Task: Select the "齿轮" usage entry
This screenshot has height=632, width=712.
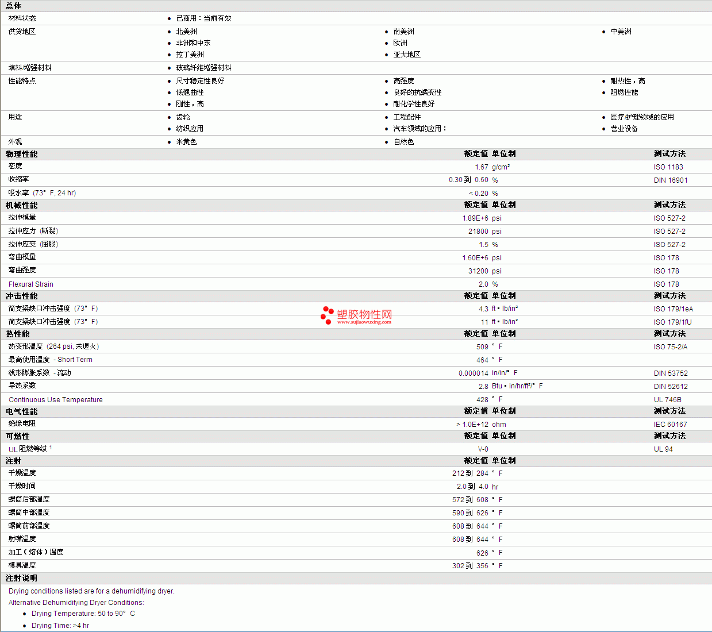Action: tap(183, 117)
